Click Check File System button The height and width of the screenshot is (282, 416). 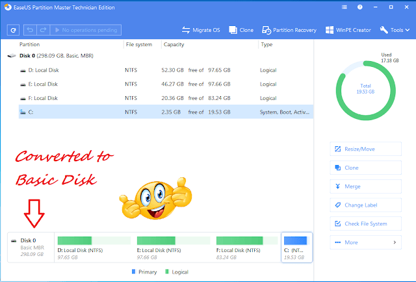pos(365,224)
